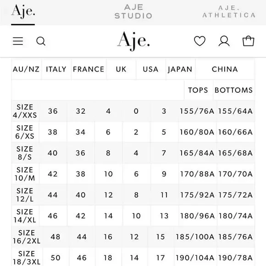Screen dimensions: 266x266
Task: Open the account profile icon
Action: (x=224, y=41)
